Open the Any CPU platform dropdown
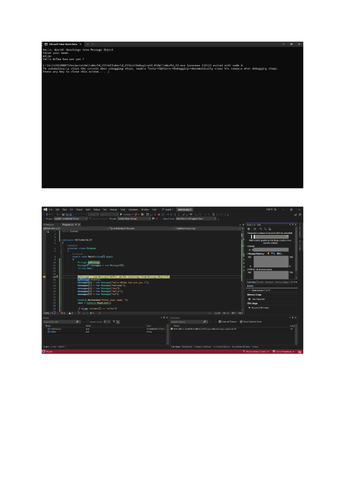The image size is (345, 487). [x=109, y=214]
